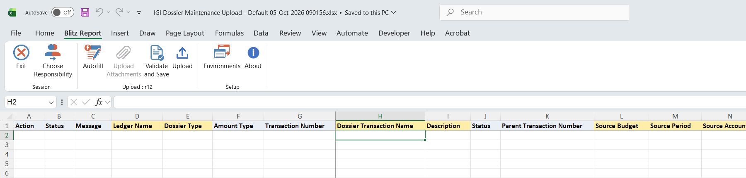Select column H header
The width and height of the screenshot is (746, 178).
[x=380, y=116]
